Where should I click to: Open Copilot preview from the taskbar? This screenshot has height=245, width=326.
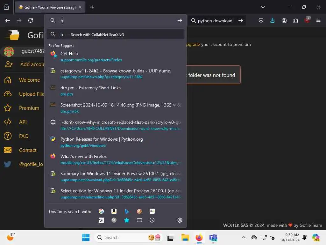(x=316, y=237)
